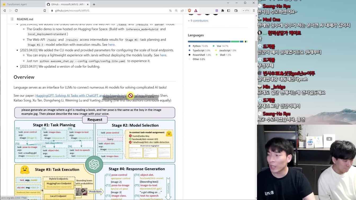356x200 pixels.
Task: Click the TypeScript 5.9% language entry
Action: point(199,51)
